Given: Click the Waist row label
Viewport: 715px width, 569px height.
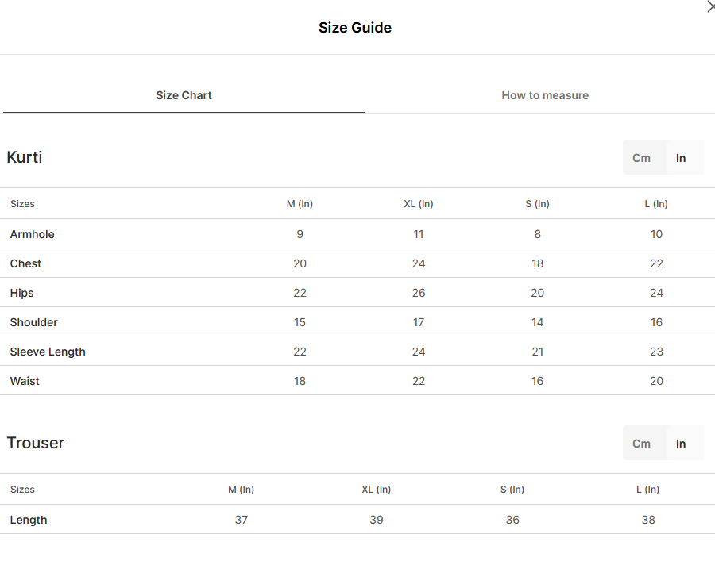Looking at the screenshot, I should (x=25, y=381).
